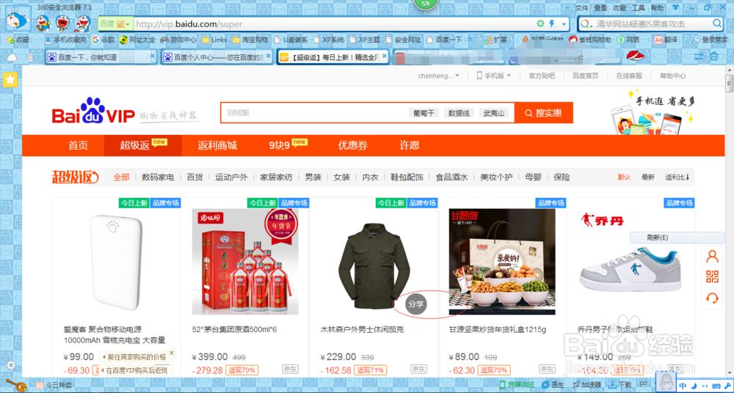This screenshot has height=393, width=734.
Task: Open the 游戏中心 bookmark
Action: click(x=178, y=40)
